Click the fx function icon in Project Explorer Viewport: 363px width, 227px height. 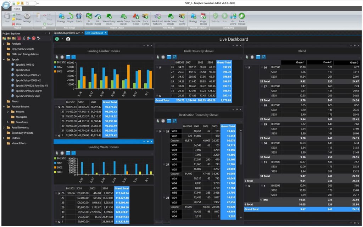click(24, 38)
